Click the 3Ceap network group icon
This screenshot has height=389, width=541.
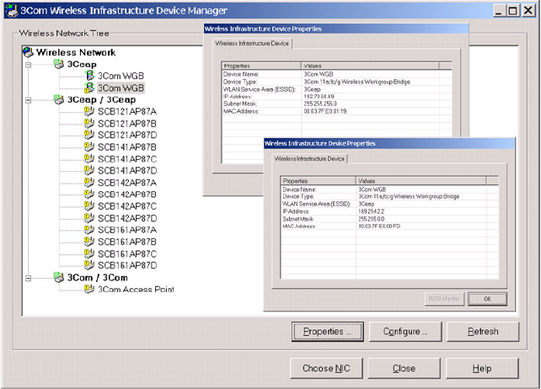pos(58,64)
